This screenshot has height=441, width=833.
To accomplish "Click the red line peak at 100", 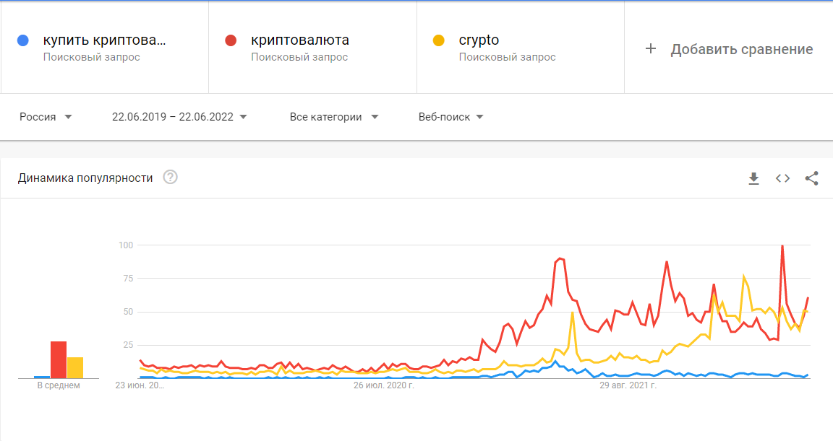I will (782, 246).
